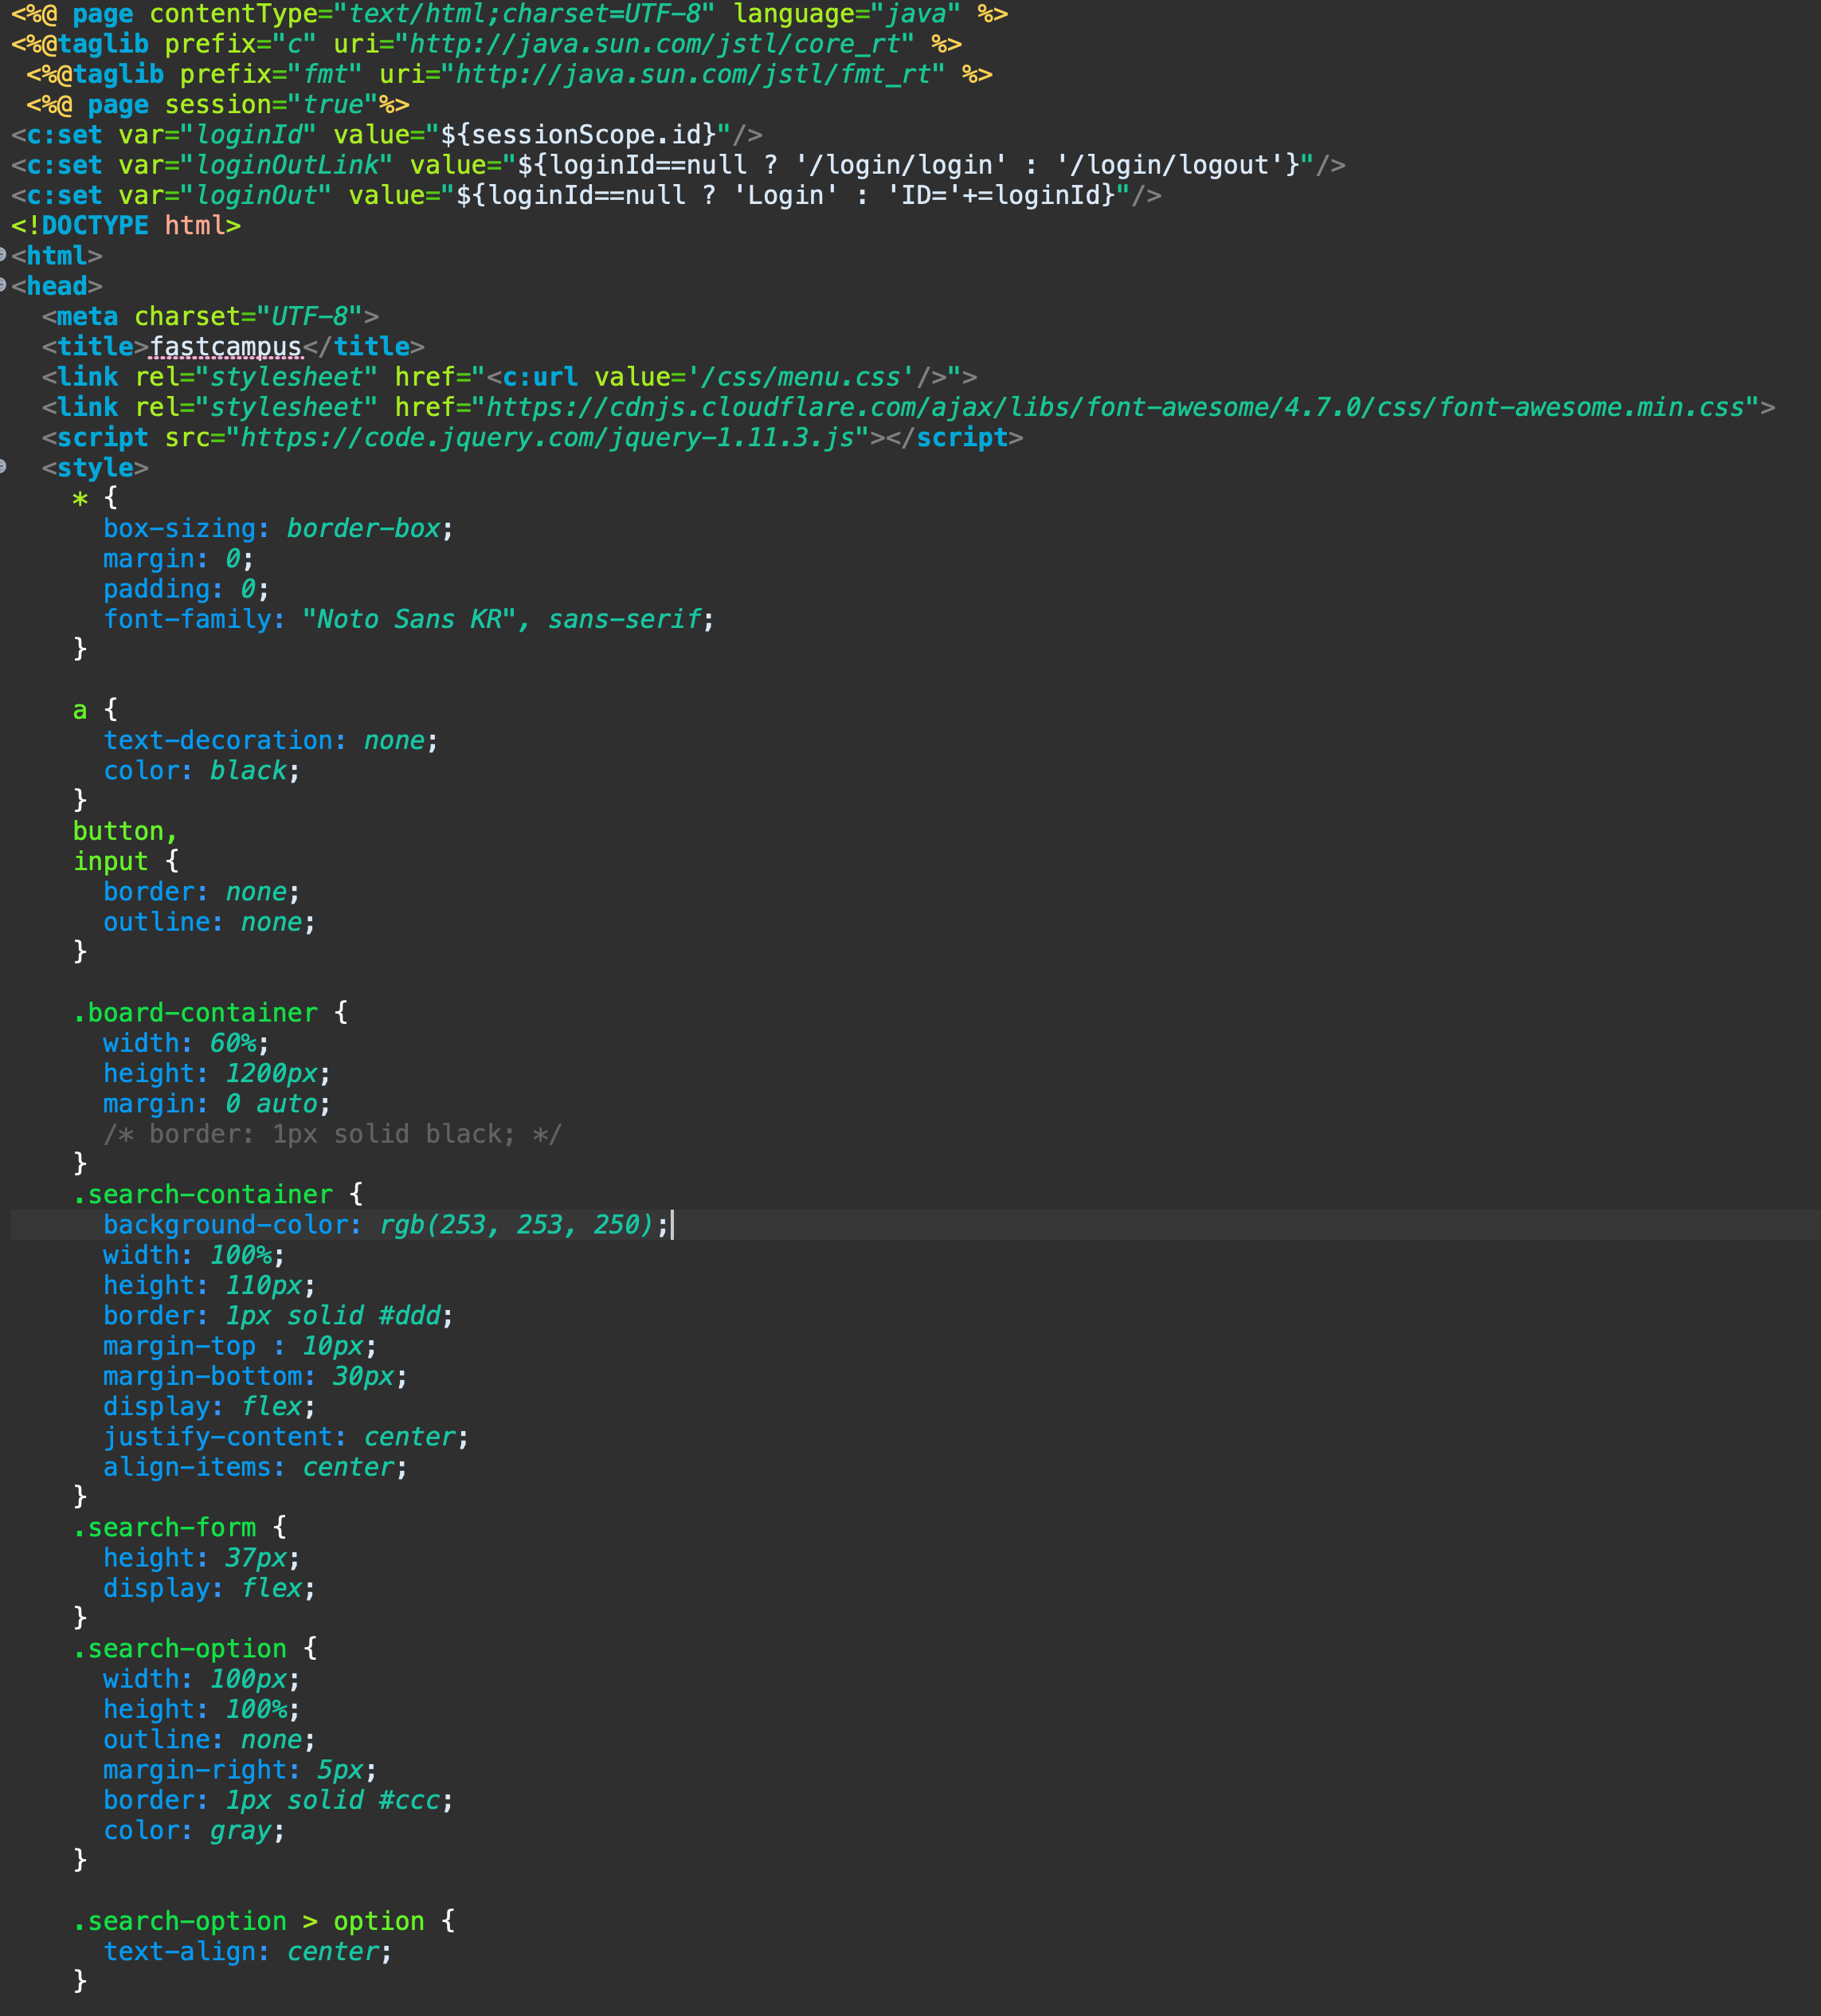Click the underlined fastcampus title text
The width and height of the screenshot is (1821, 2016).
point(226,347)
